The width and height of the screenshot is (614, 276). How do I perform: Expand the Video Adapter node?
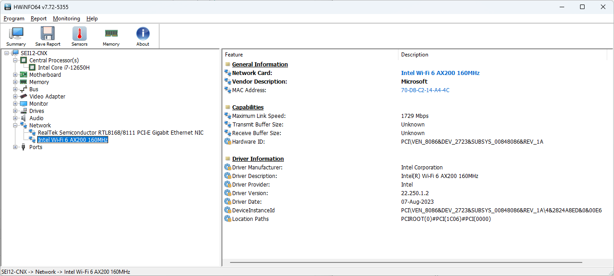tap(15, 97)
